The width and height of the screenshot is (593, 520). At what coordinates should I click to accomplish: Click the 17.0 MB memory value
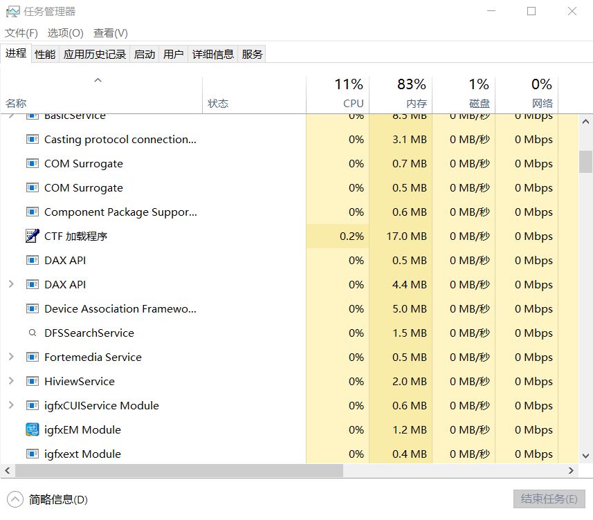coord(407,236)
